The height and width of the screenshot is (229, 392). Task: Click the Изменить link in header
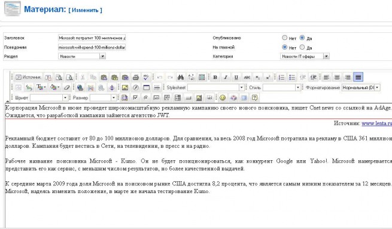click(85, 10)
